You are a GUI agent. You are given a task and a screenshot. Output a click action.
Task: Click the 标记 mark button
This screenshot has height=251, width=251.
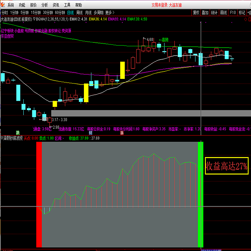[242, 13]
